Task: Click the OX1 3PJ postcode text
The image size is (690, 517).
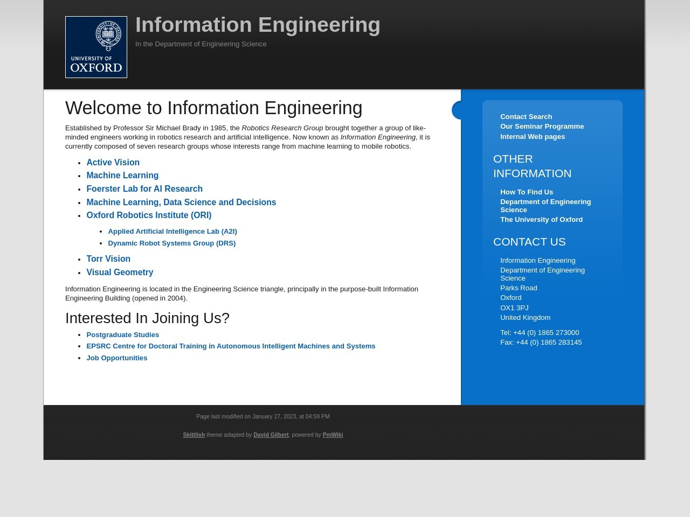Action: click(514, 308)
